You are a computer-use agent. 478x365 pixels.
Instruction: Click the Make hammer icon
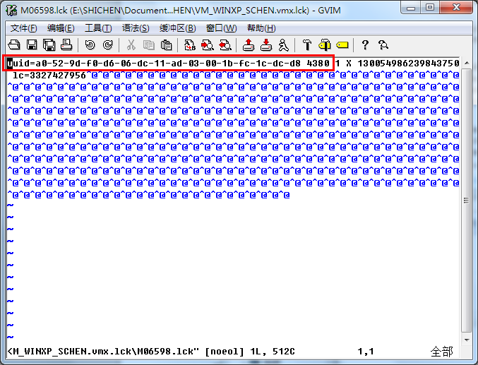tap(307, 44)
